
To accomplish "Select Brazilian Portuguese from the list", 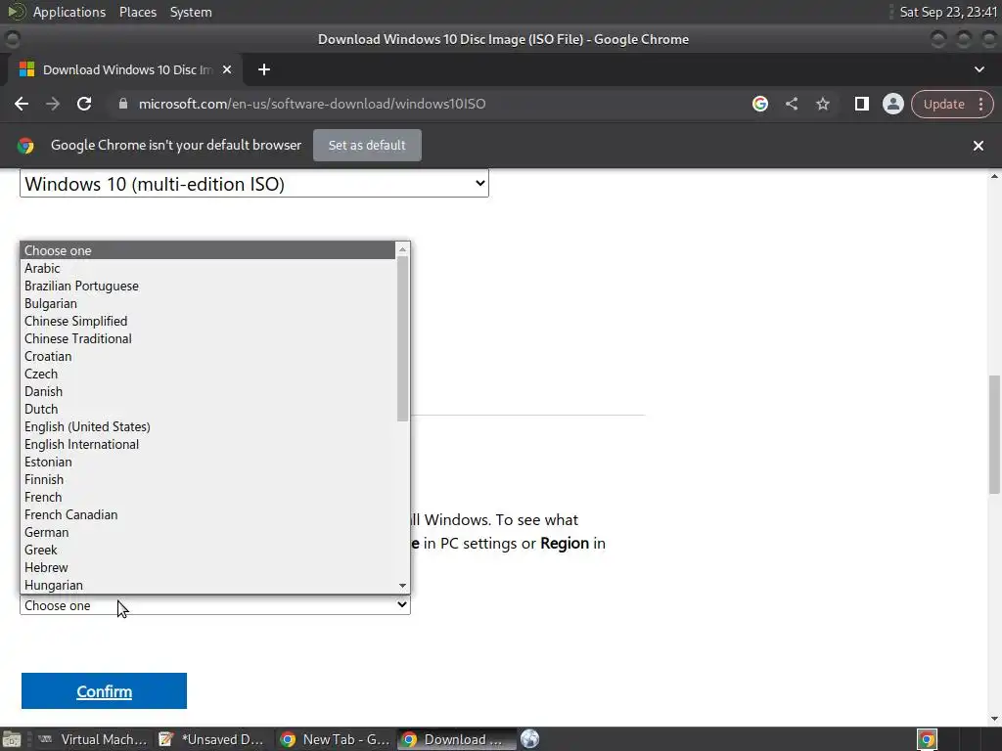I will pos(208,287).
